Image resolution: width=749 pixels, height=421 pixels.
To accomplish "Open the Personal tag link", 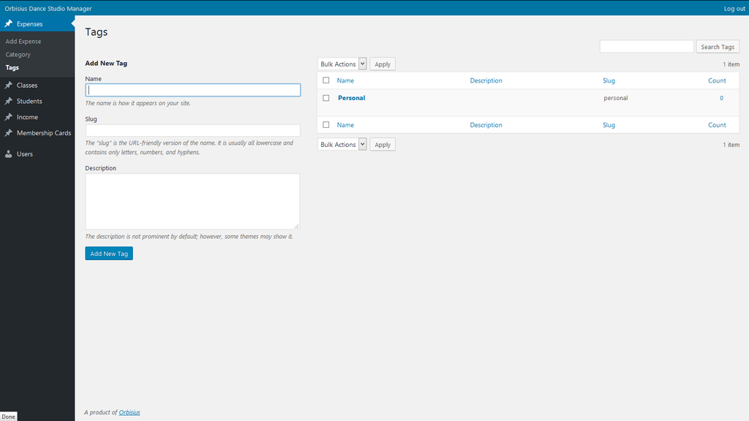I will (x=352, y=98).
